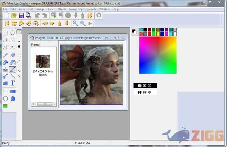
Task: Click the black 00 00 00 color field
Action: pos(145,85)
